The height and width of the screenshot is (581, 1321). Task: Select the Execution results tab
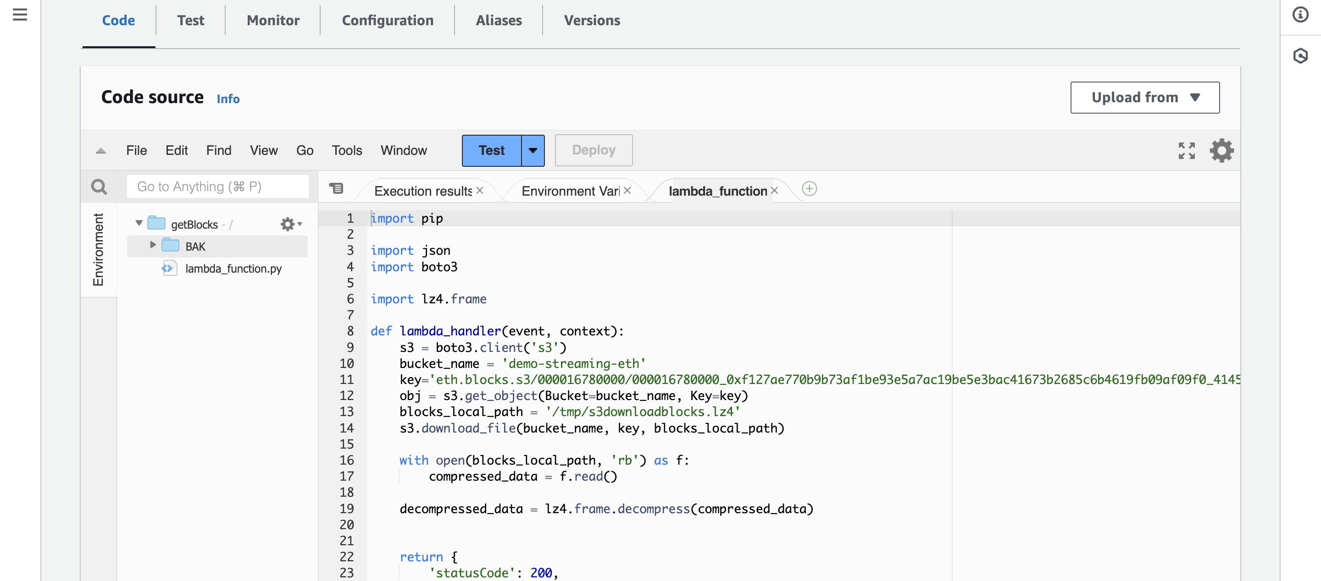[422, 191]
